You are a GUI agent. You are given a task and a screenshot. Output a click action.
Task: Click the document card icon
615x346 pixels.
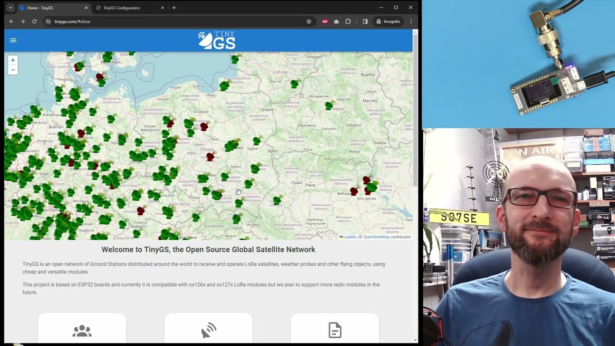[x=335, y=330]
